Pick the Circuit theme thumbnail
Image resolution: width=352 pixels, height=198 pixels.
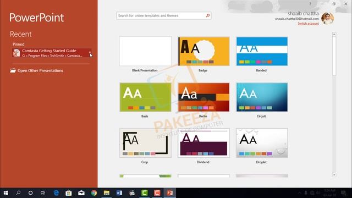click(x=262, y=97)
